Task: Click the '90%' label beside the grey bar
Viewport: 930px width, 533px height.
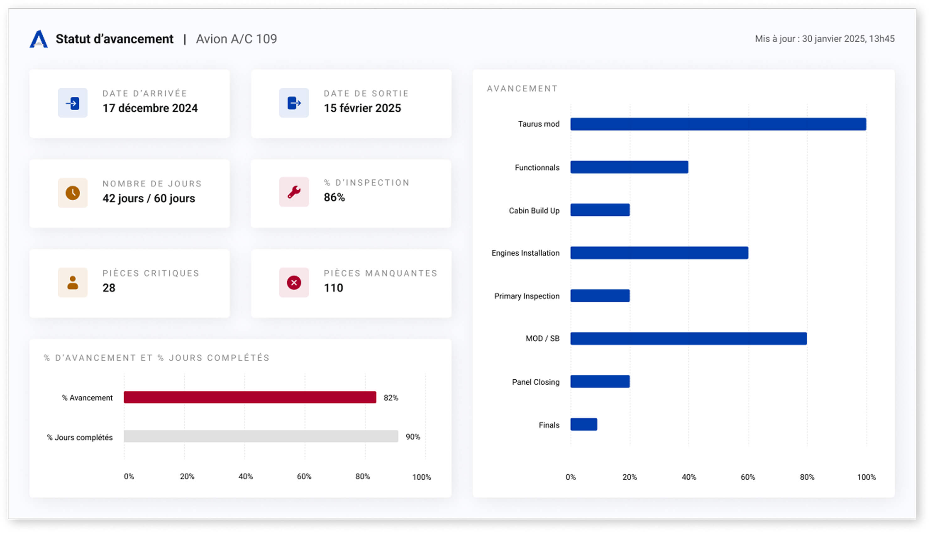Action: click(413, 437)
